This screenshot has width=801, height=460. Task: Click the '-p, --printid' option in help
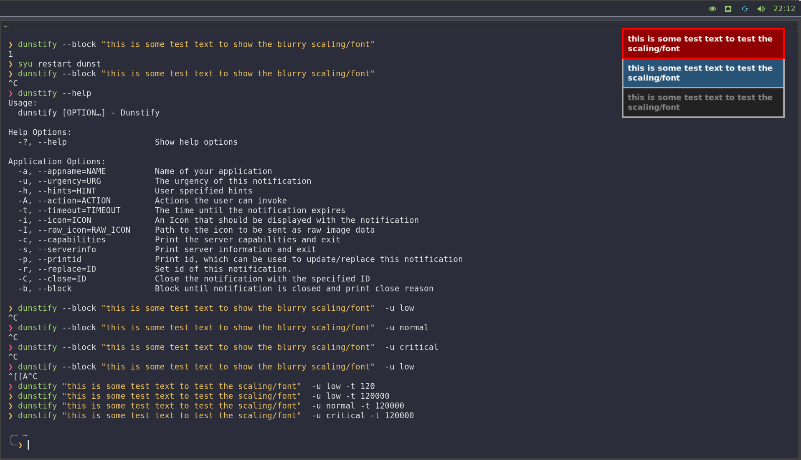[x=50, y=259]
